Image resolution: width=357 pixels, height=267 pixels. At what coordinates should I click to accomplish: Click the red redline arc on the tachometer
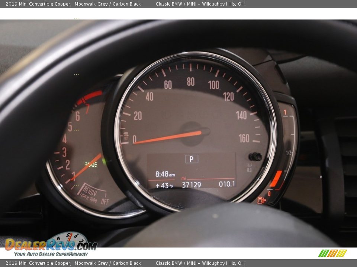pos(89,97)
